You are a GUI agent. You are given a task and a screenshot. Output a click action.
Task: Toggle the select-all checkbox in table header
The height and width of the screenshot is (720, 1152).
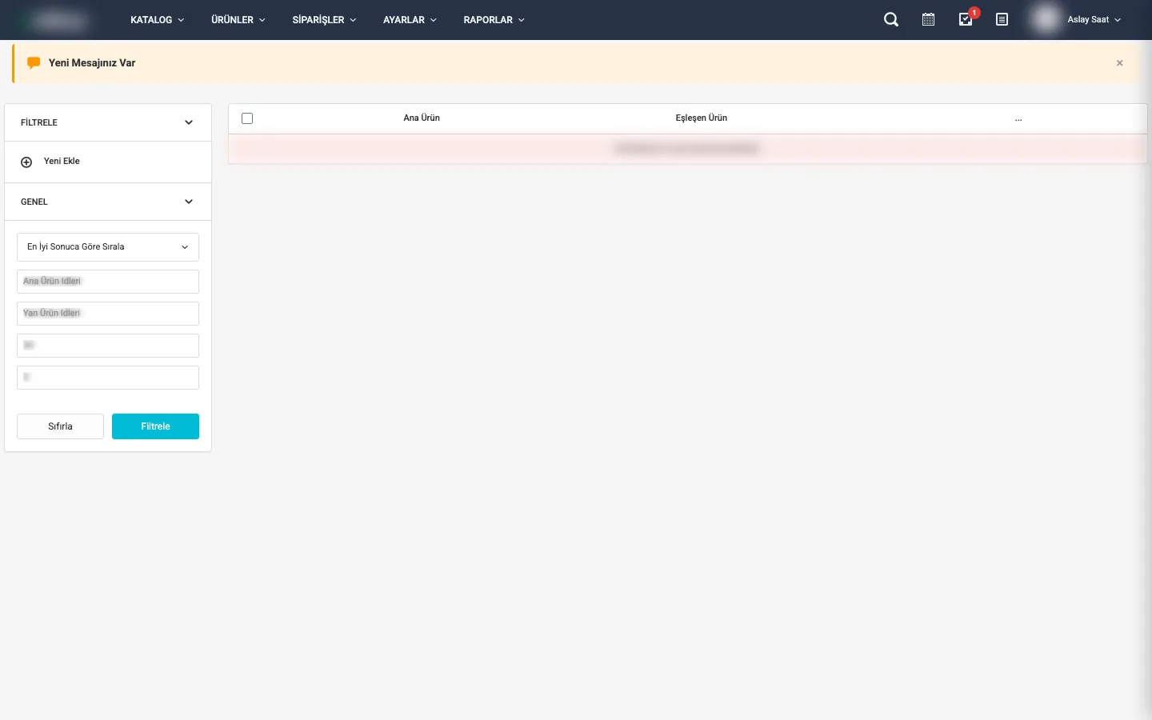[247, 118]
